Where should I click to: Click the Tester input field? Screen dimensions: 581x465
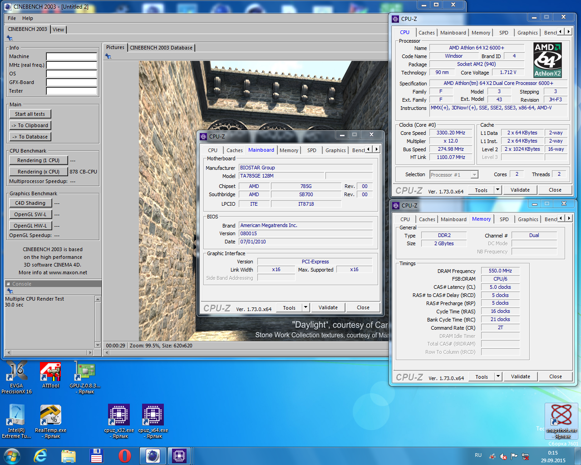pyautogui.click(x=72, y=91)
